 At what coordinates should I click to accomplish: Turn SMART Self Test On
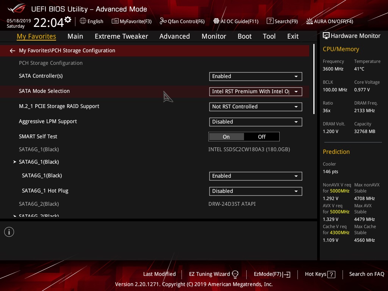coord(226,136)
